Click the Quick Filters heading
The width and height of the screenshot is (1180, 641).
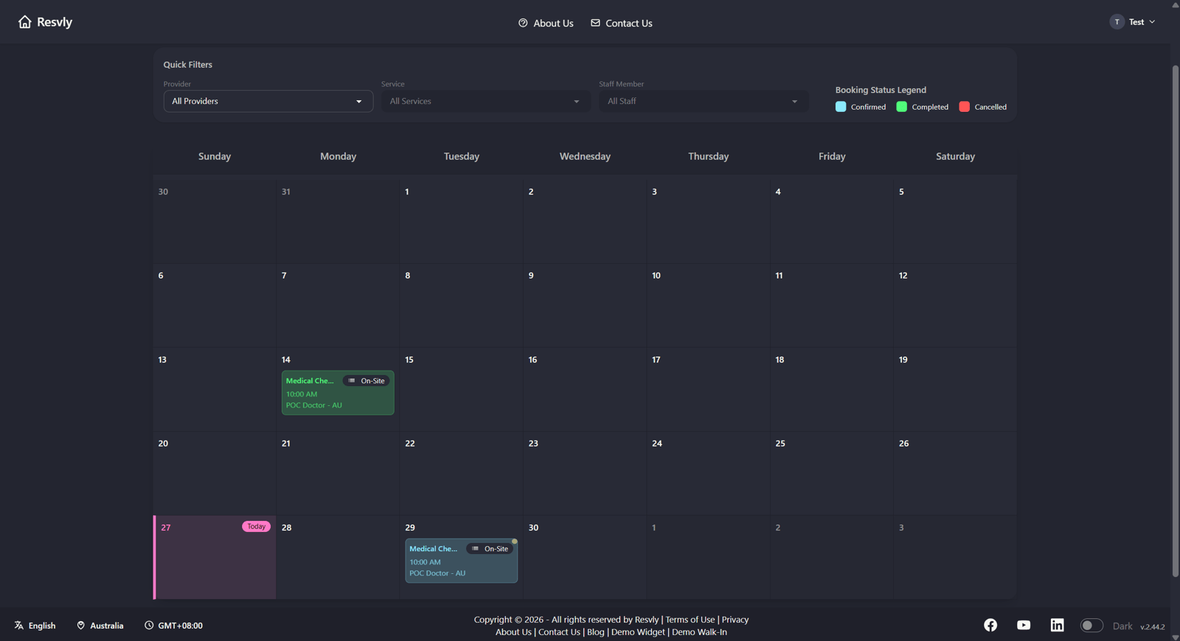pyautogui.click(x=187, y=65)
